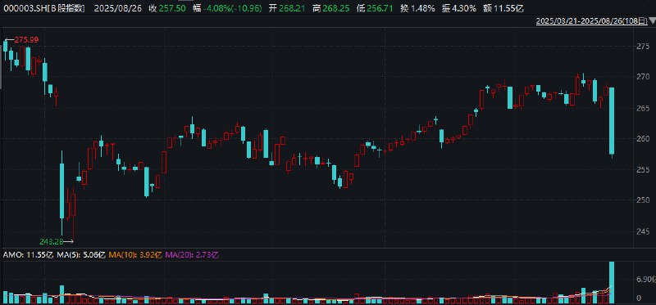
Task: Click the 245 price axis label
Action: 643,231
